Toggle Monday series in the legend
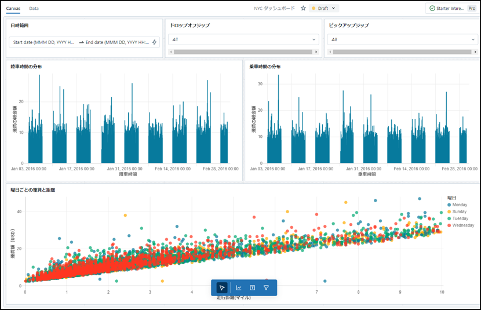Viewport: 481px width, 310px height. coord(460,205)
